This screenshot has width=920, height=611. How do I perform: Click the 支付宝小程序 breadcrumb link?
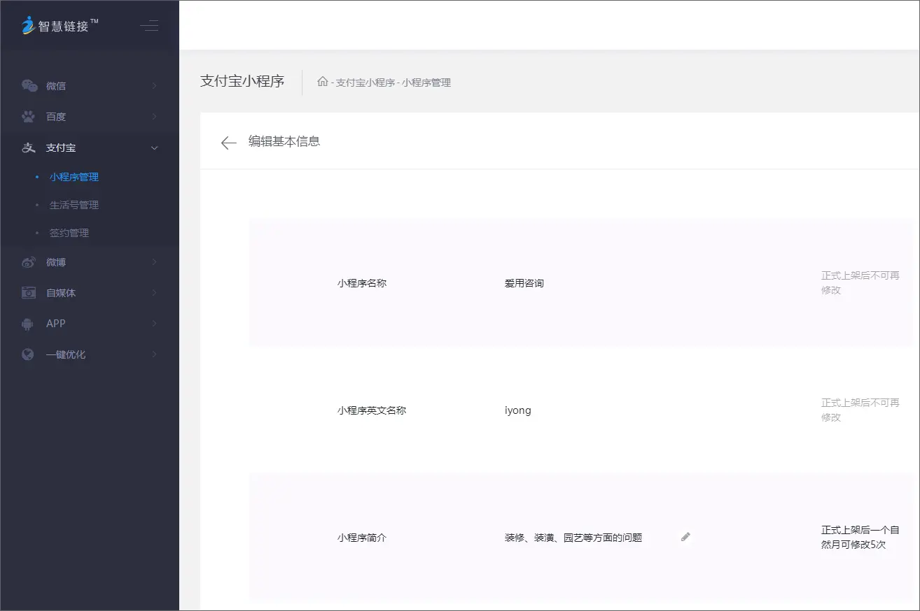coord(365,82)
